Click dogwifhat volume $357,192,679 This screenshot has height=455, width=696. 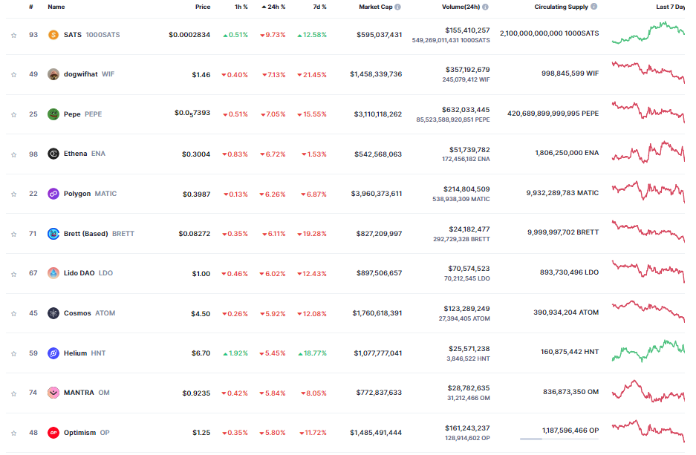click(x=467, y=70)
